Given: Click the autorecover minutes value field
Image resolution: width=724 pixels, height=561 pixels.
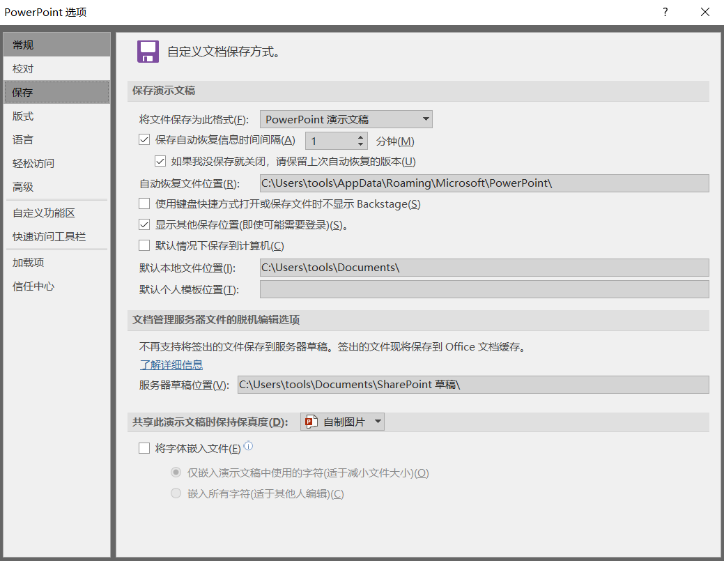Looking at the screenshot, I should pyautogui.click(x=330, y=141).
